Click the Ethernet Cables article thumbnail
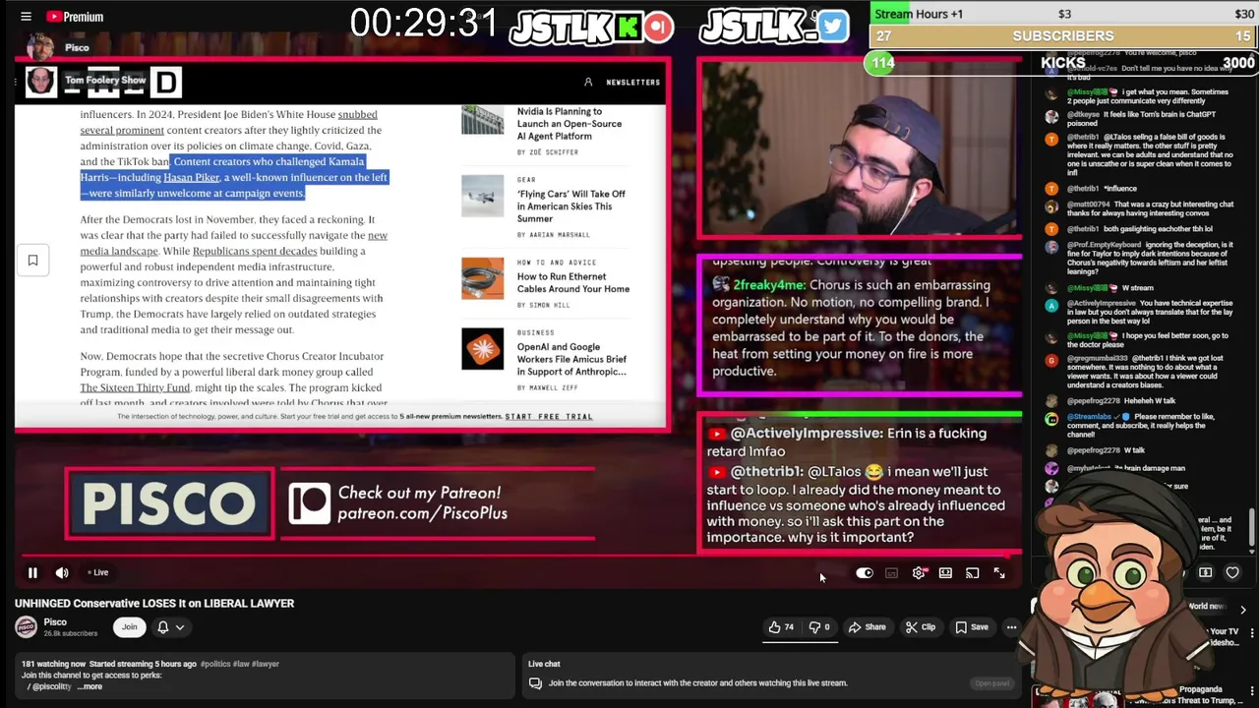This screenshot has height=708, width=1259. click(x=482, y=278)
